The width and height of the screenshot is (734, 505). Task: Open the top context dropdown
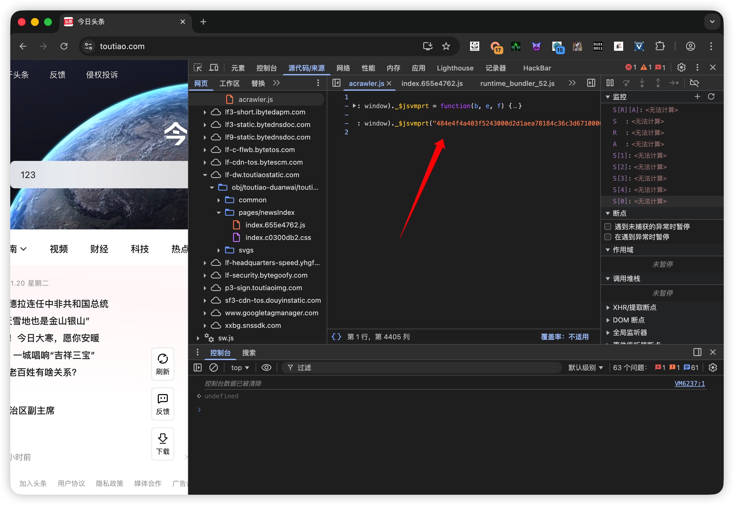[240, 367]
